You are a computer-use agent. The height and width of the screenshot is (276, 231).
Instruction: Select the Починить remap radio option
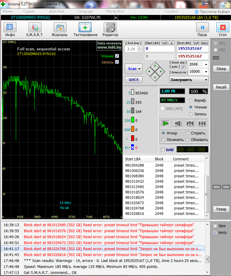pos(163,139)
